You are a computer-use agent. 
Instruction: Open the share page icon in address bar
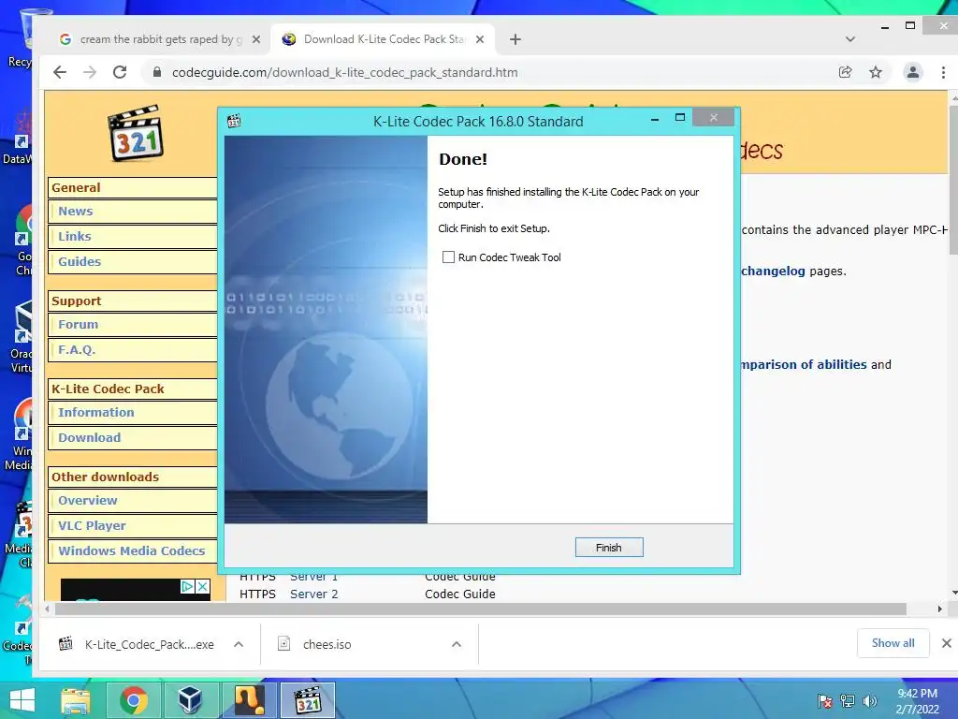coord(845,72)
